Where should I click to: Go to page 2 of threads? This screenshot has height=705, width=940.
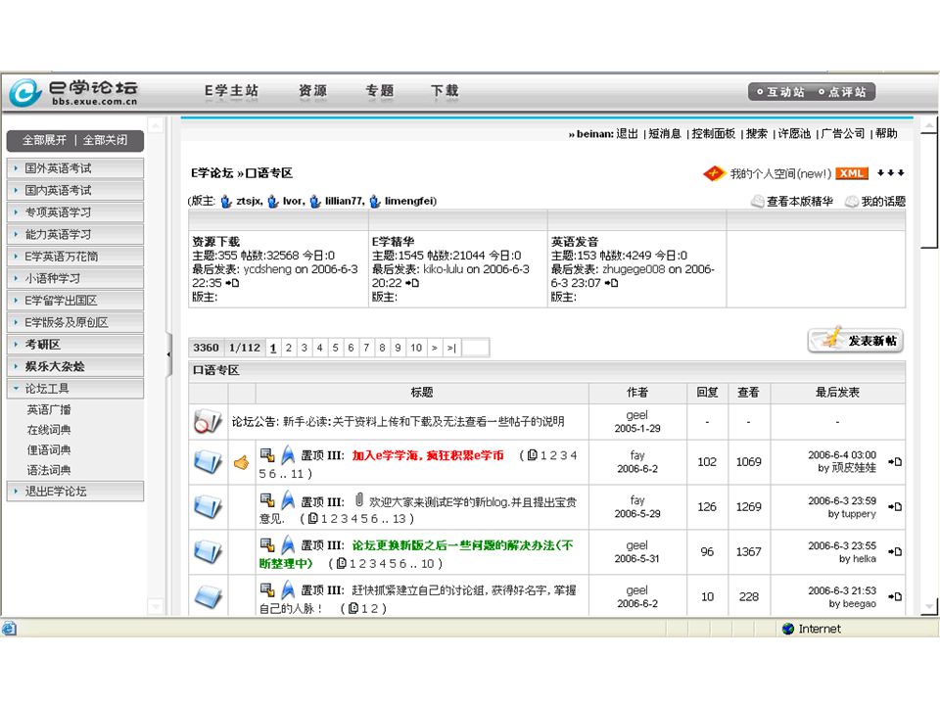(x=288, y=348)
